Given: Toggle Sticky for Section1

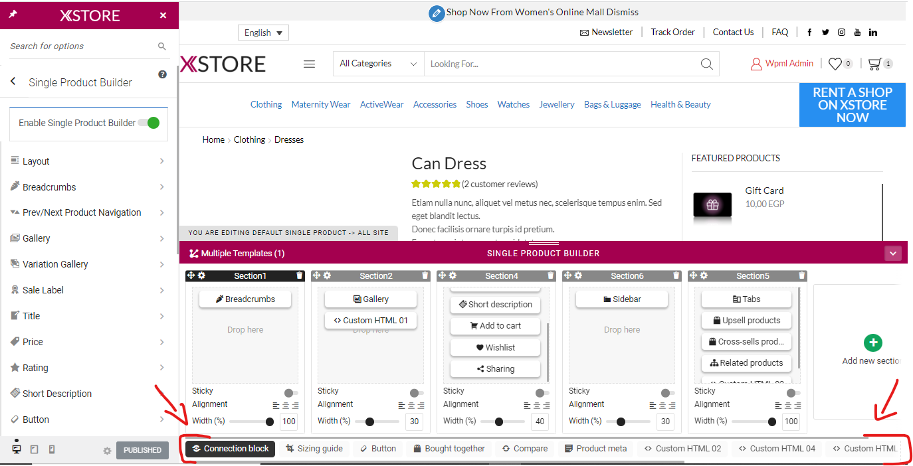Looking at the screenshot, I should 291,393.
